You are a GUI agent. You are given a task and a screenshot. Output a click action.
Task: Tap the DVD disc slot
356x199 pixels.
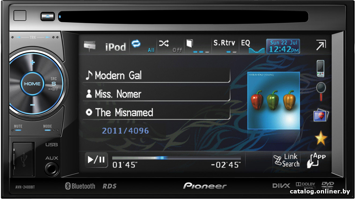(x=183, y=17)
